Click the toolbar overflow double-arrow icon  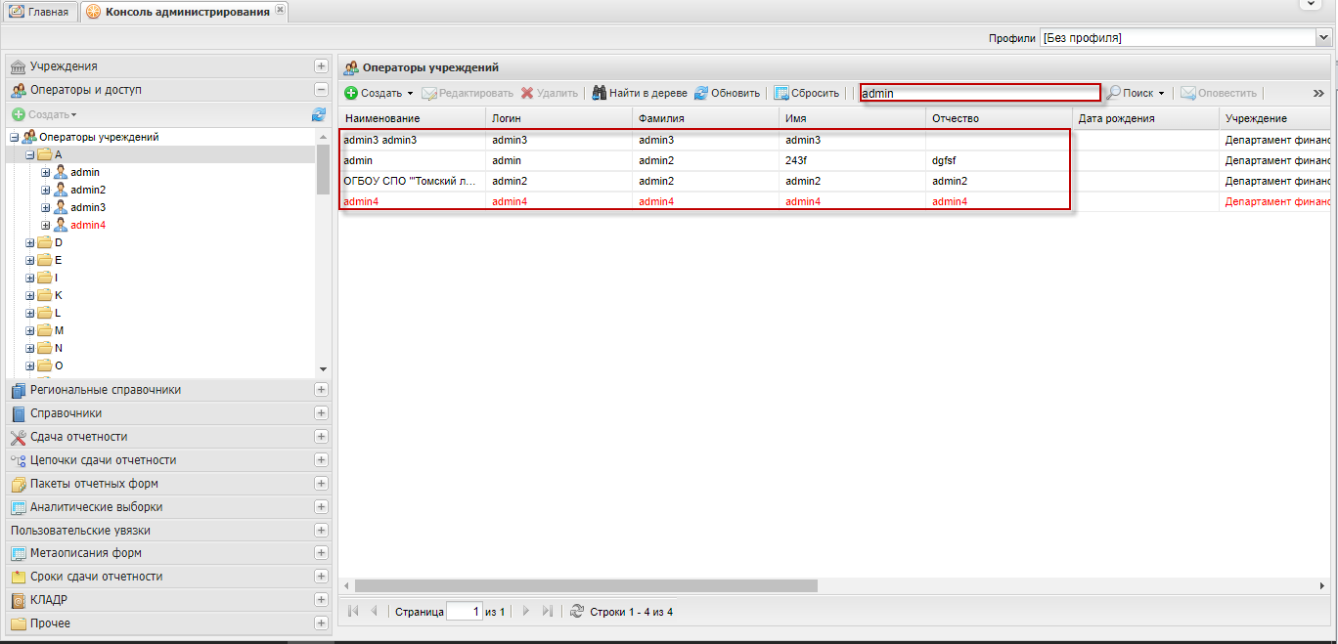(1318, 93)
